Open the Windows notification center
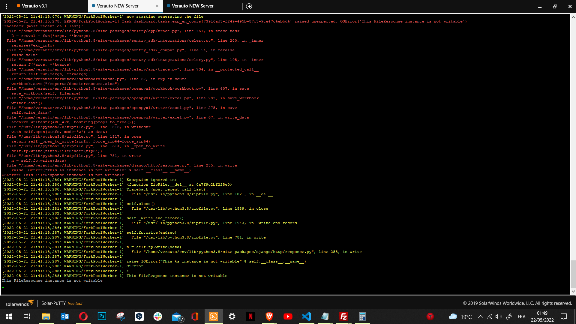 pyautogui.click(x=564, y=316)
